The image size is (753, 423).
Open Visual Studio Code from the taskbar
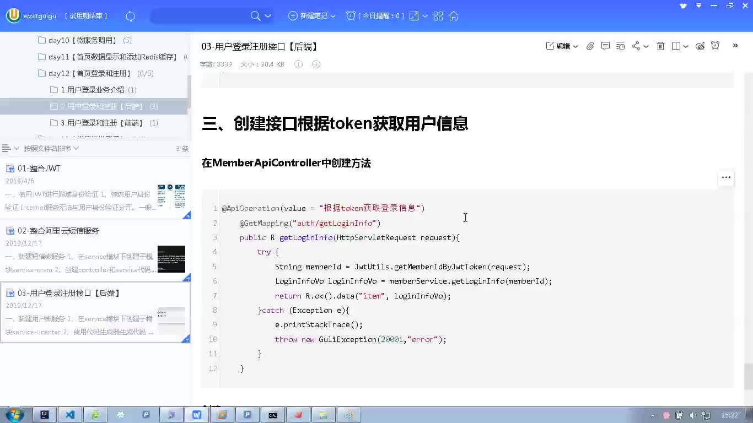click(x=70, y=415)
